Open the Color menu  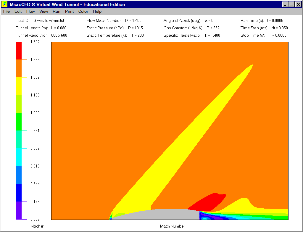click(x=83, y=12)
